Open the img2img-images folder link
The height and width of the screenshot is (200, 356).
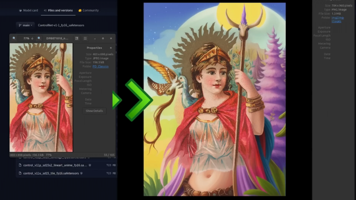pyautogui.click(x=338, y=19)
